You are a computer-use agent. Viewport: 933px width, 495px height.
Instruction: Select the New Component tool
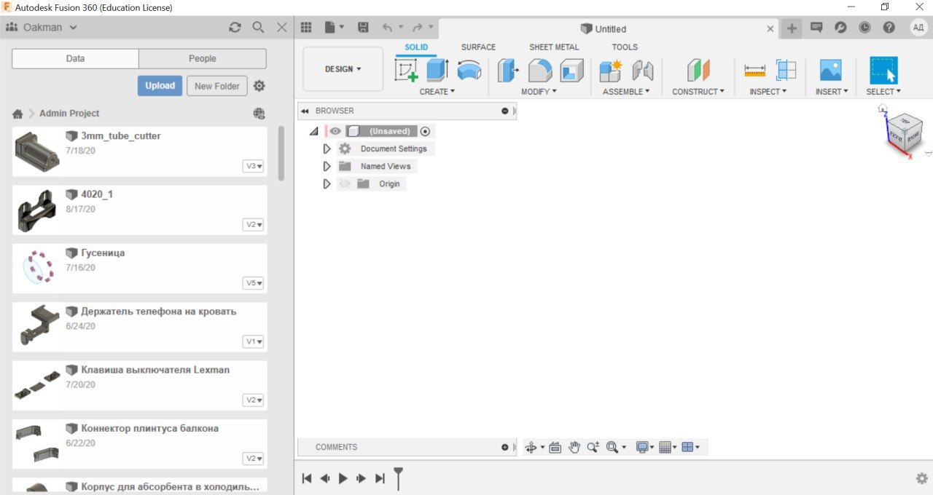[x=610, y=71]
